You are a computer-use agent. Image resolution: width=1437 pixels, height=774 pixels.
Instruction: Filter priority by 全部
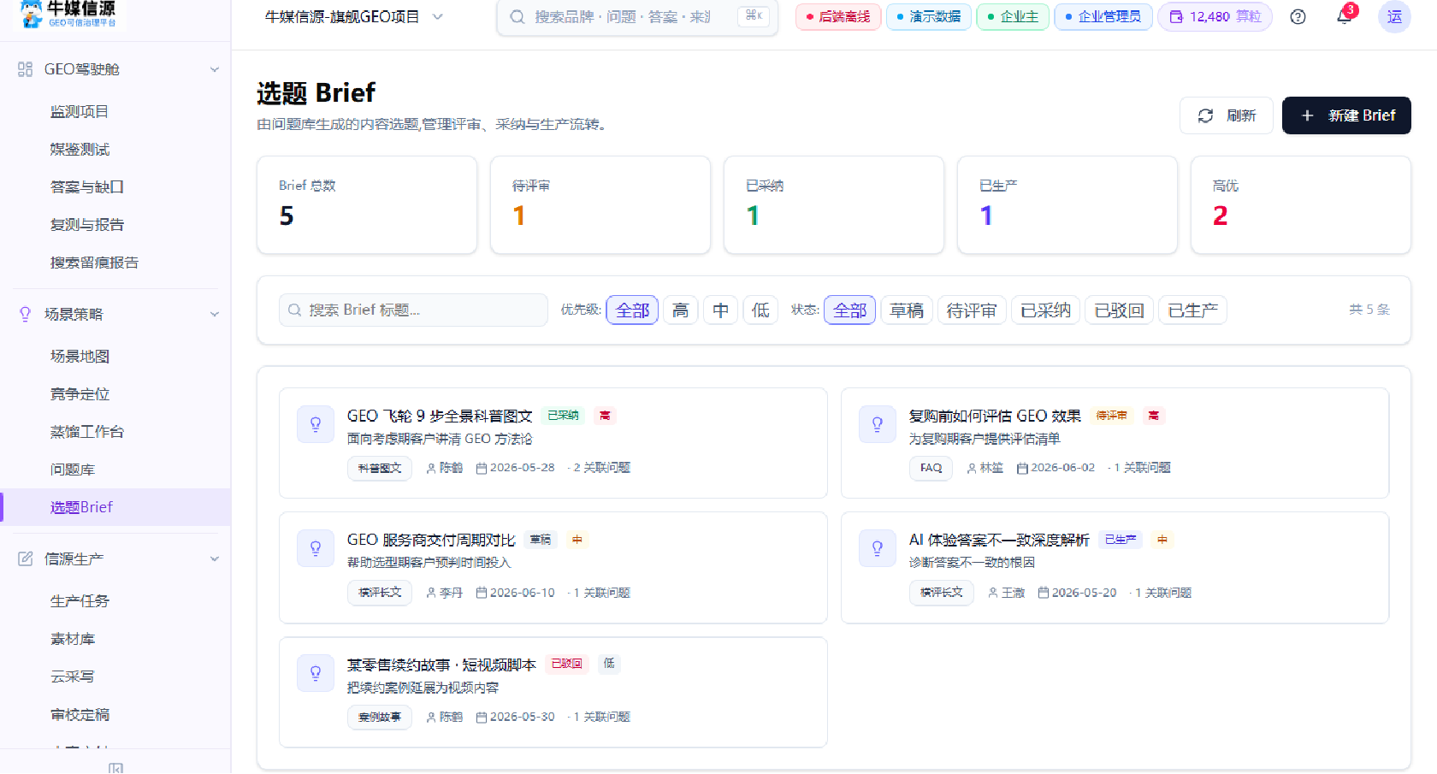[632, 310]
